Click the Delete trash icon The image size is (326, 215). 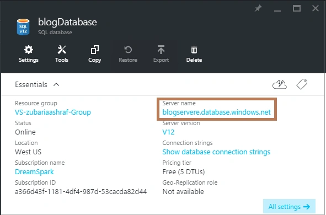pyautogui.click(x=194, y=50)
